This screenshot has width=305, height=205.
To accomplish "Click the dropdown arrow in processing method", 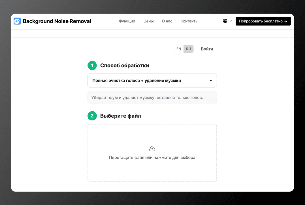I will [x=211, y=81].
